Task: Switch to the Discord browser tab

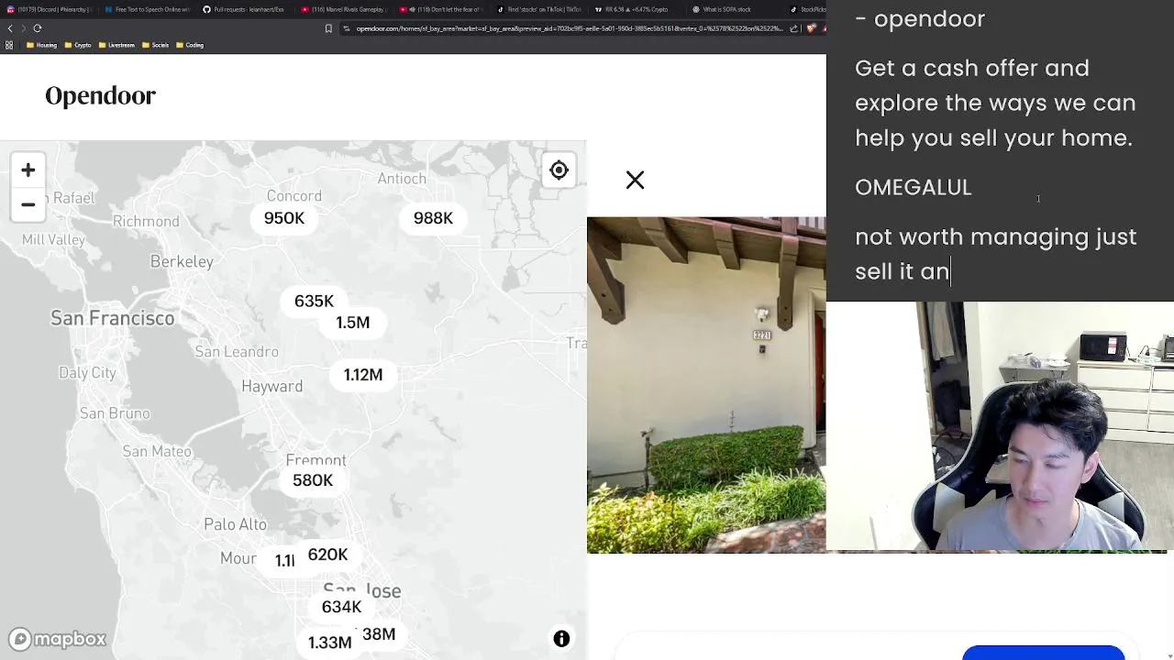Action: pos(48,9)
